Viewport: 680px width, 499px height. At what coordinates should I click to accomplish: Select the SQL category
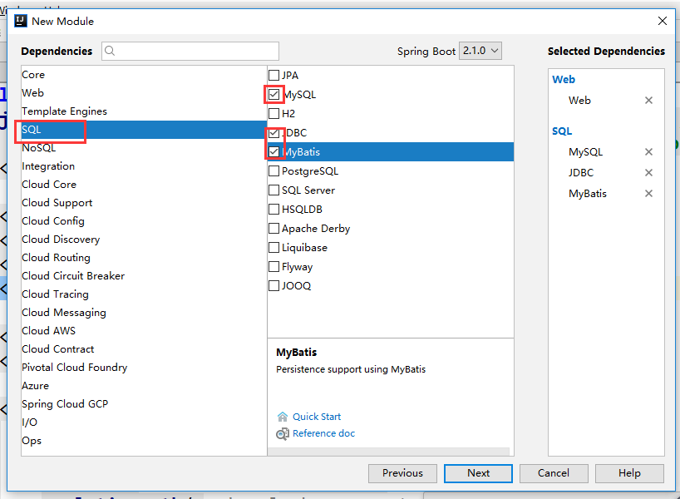[x=144, y=129]
